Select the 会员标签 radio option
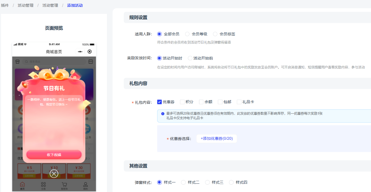The width and height of the screenshot is (371, 192). [215, 34]
